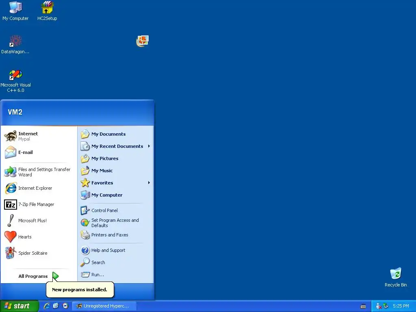
Task: Open the Run... dialog
Action: pos(116,275)
